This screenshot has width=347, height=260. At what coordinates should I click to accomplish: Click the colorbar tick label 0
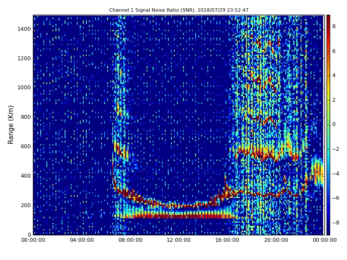coord(334,124)
